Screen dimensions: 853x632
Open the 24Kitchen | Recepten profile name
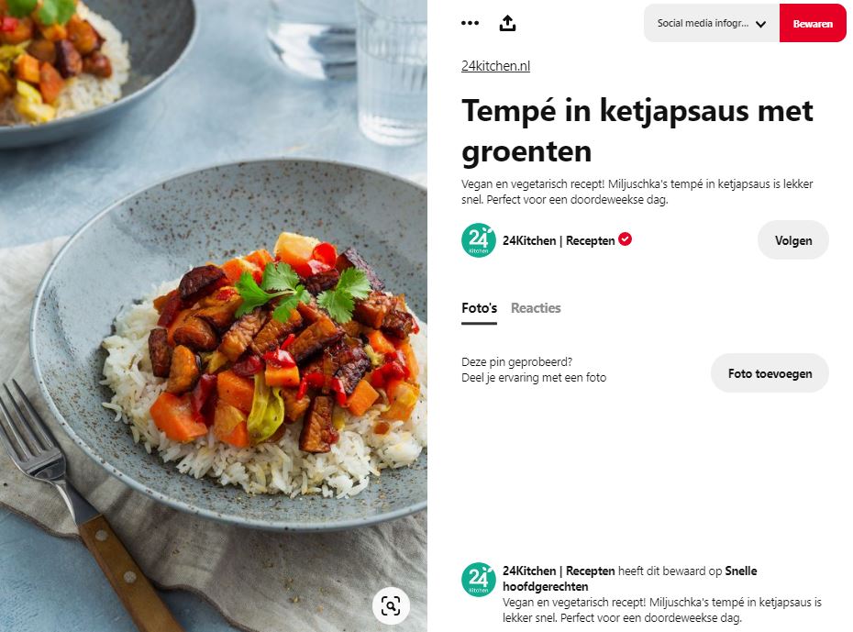click(559, 240)
